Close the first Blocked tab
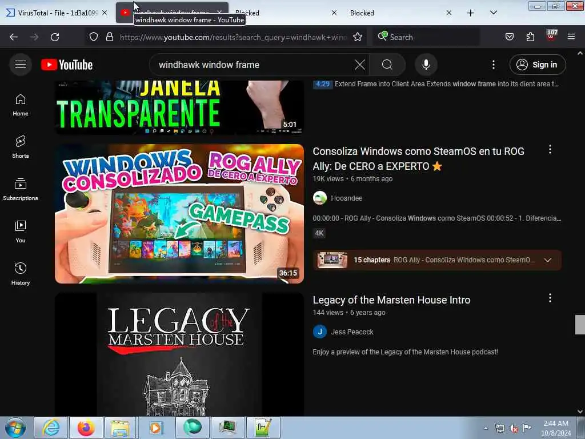 pos(334,13)
